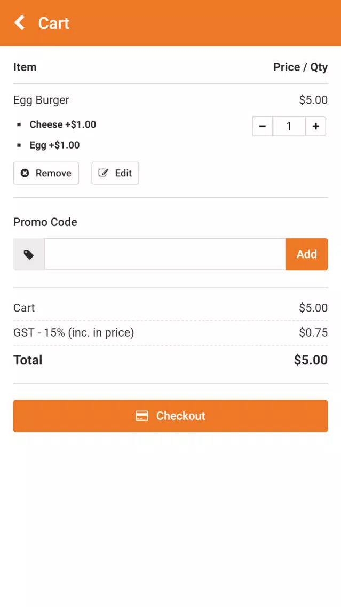Go back using the header arrow
The image size is (341, 607).
(20, 22)
